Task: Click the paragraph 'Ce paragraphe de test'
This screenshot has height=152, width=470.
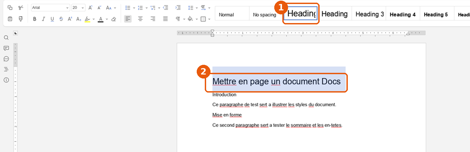Action: [x=274, y=105]
